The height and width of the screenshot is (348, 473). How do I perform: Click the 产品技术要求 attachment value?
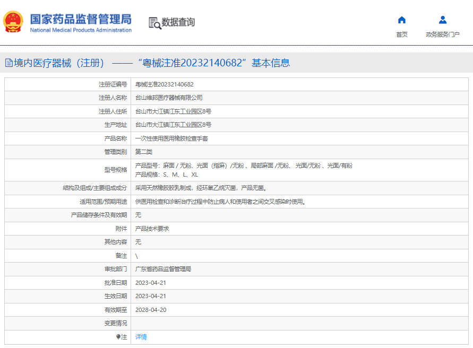152,229
